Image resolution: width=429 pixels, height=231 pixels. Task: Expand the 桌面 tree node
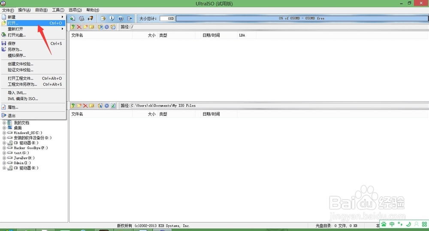[4, 128]
